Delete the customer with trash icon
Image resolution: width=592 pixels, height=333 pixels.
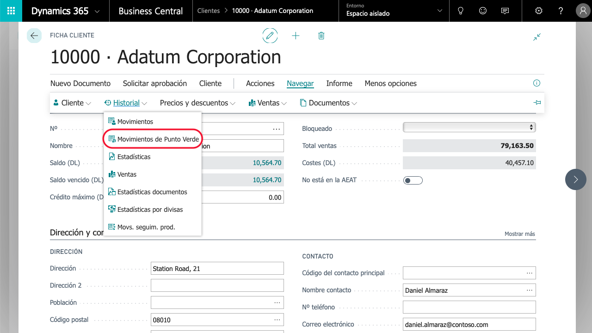[x=321, y=36]
